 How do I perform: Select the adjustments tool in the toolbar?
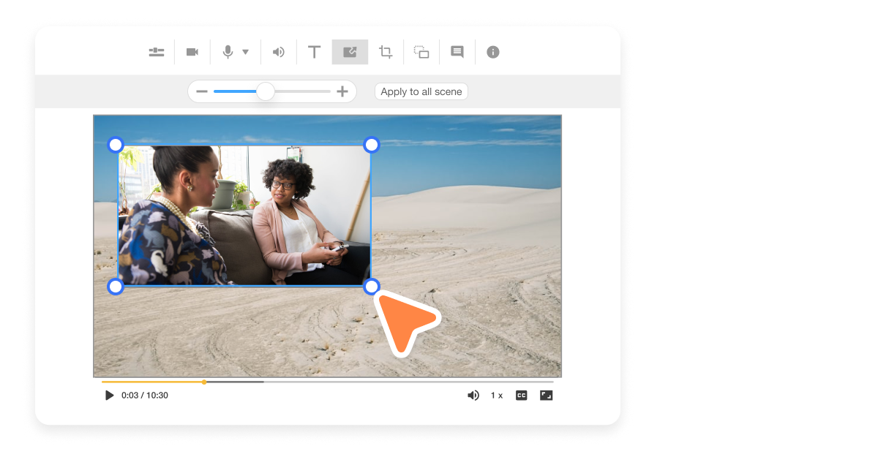pyautogui.click(x=156, y=51)
